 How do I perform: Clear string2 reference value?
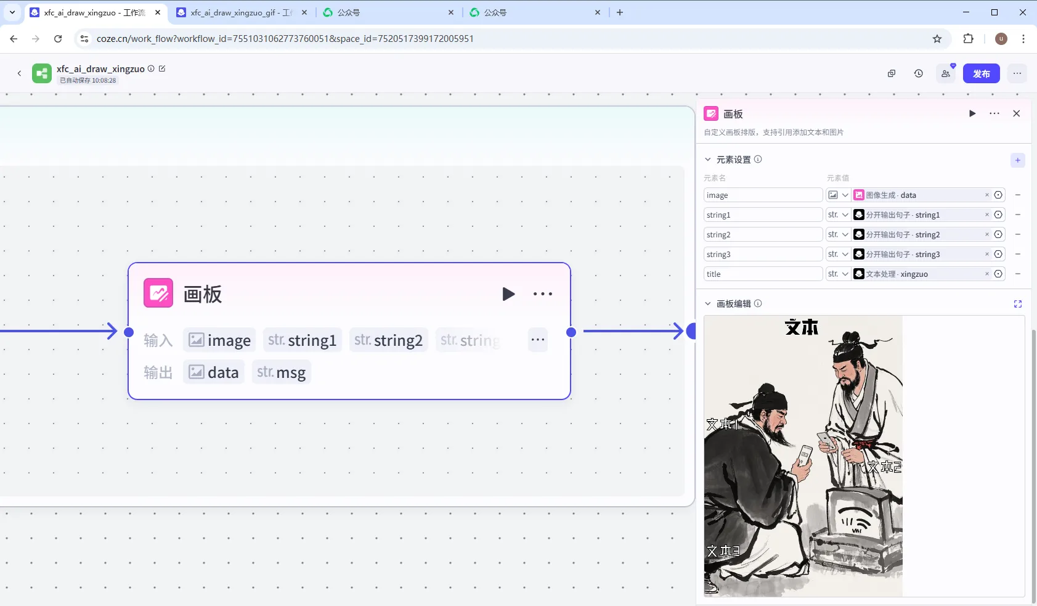[x=987, y=234]
